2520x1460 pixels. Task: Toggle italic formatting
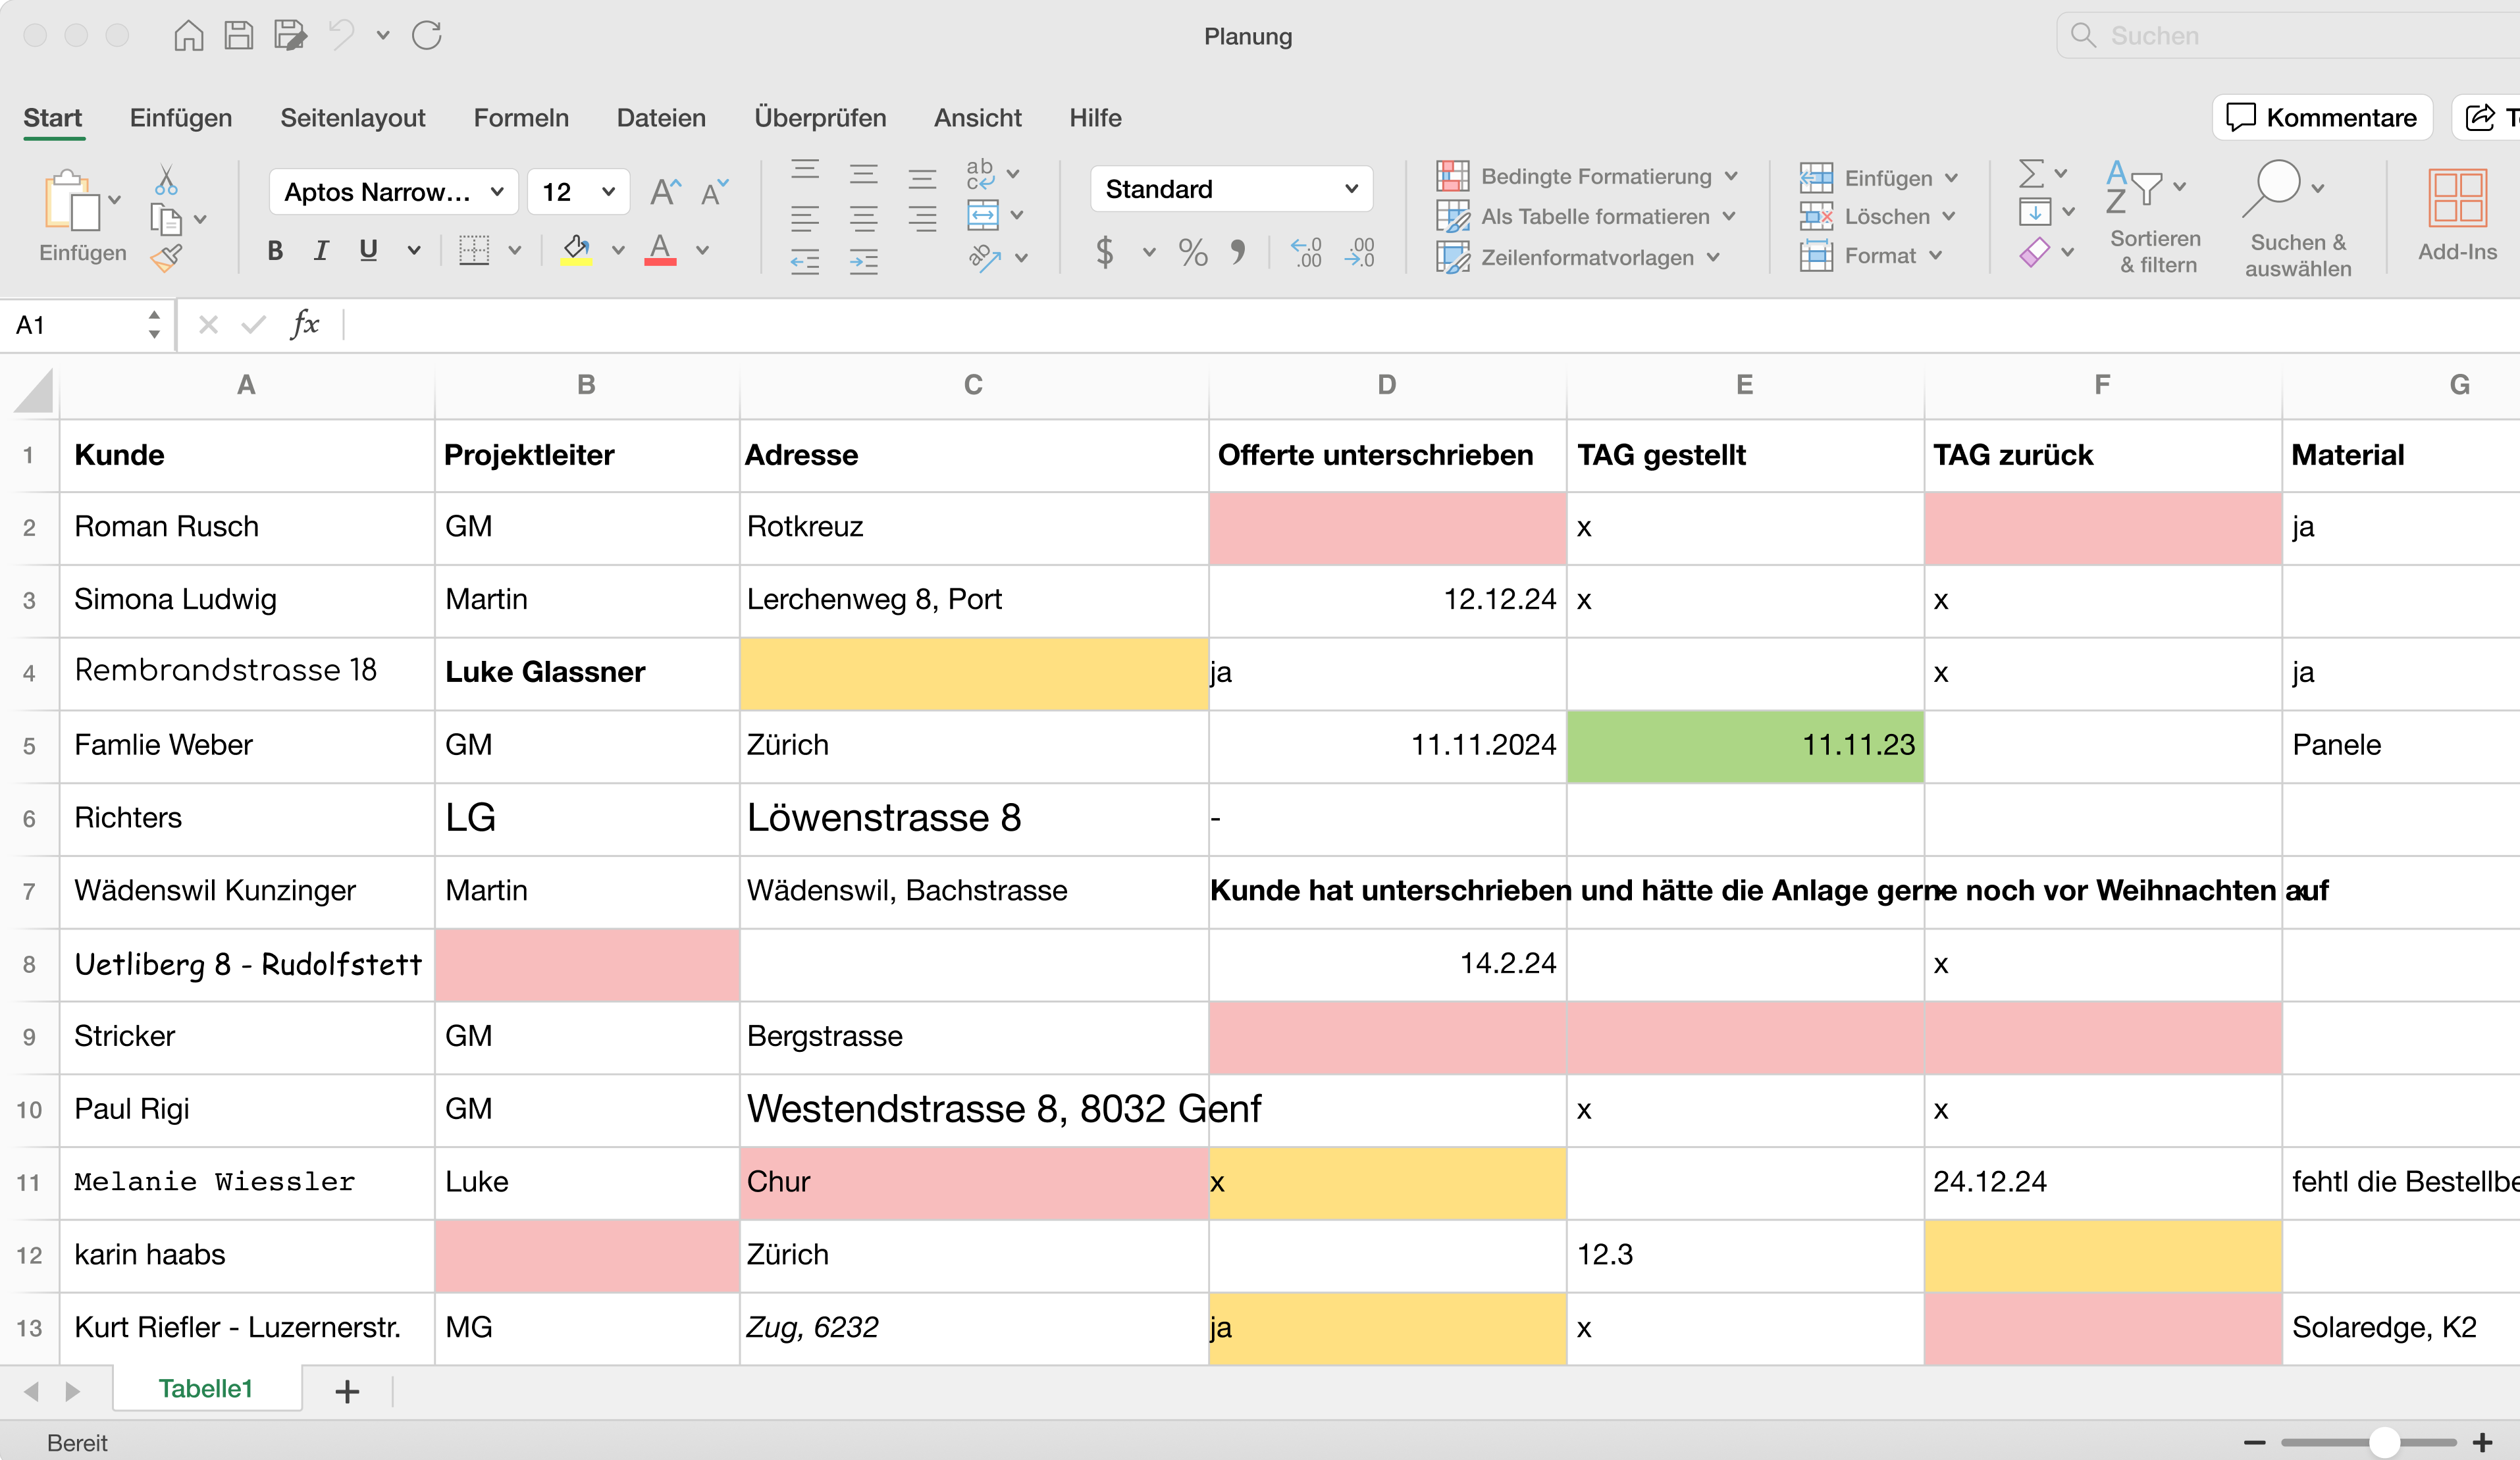click(x=321, y=251)
